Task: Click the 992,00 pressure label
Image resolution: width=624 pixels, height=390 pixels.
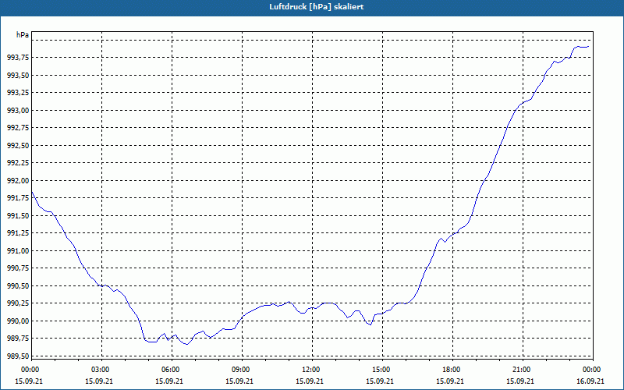Action: coord(18,181)
